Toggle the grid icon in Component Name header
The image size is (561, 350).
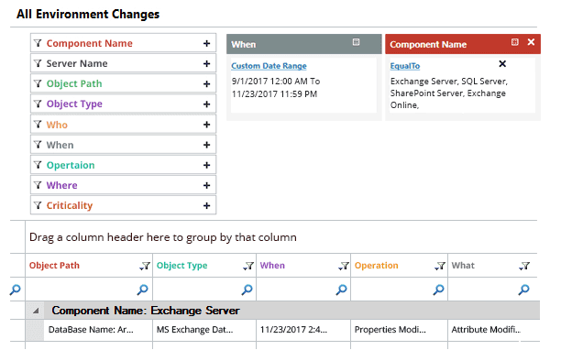tap(514, 42)
